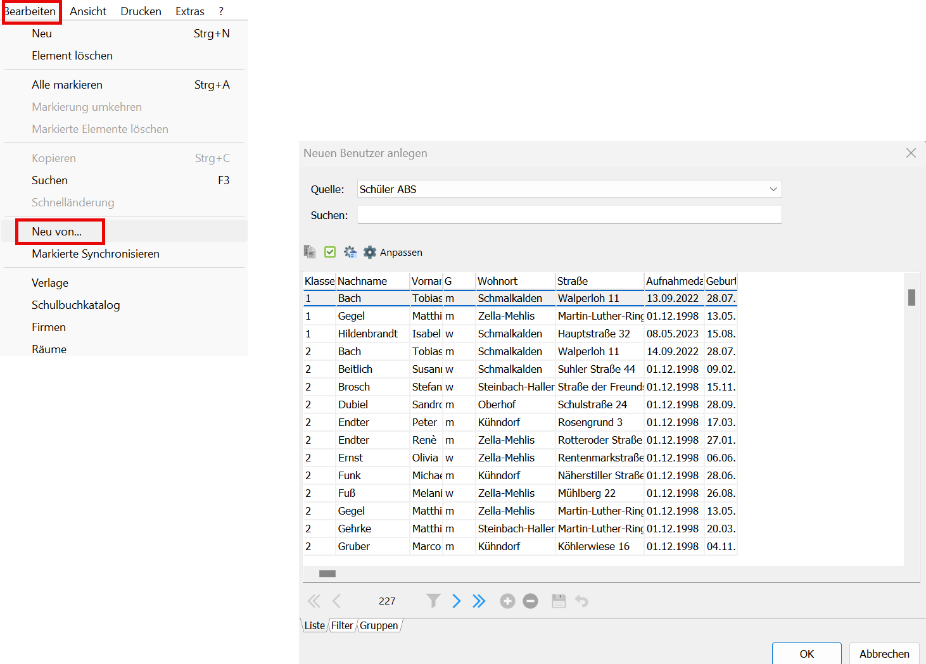Viewport: 926px width, 664px height.
Task: Go to next record with blue arrow
Action: pos(457,601)
